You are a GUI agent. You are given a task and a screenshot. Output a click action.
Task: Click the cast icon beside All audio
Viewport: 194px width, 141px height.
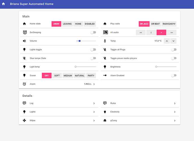(105, 32)
